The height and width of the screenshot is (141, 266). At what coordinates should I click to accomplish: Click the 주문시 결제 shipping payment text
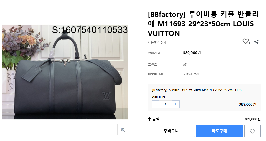pos(191,74)
